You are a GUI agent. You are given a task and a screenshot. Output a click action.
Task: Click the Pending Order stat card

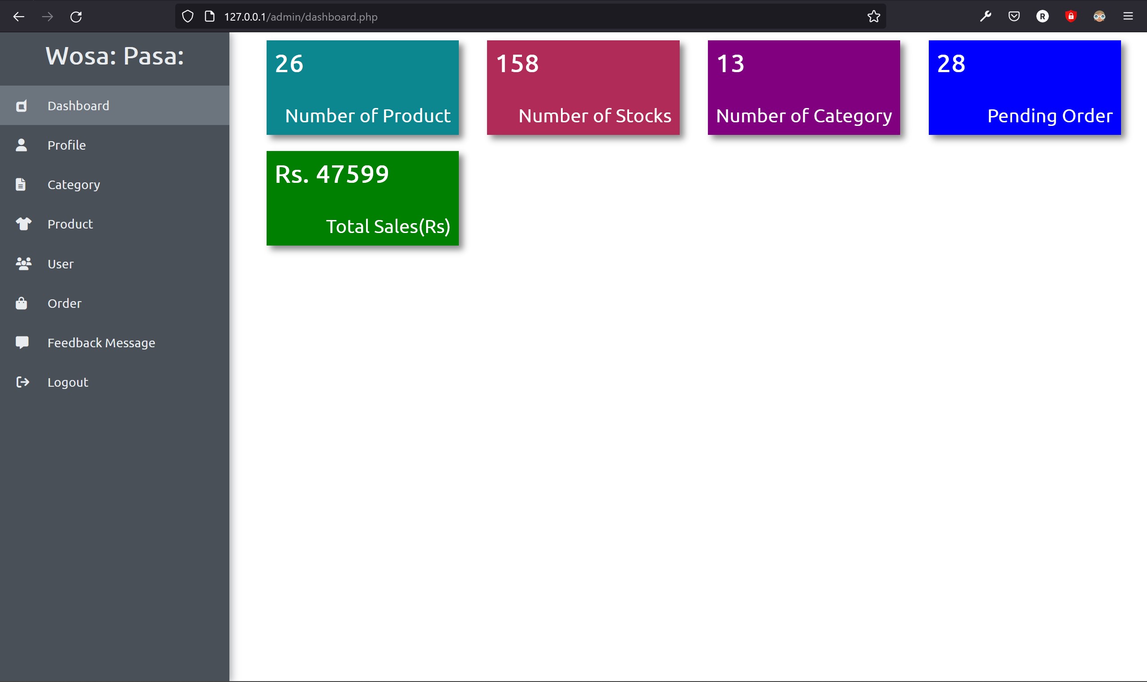1024,88
